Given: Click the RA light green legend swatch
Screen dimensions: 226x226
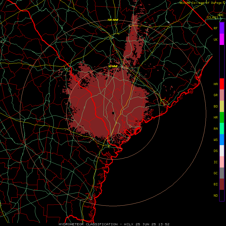Looking at the screenshot, I should click(222, 129).
